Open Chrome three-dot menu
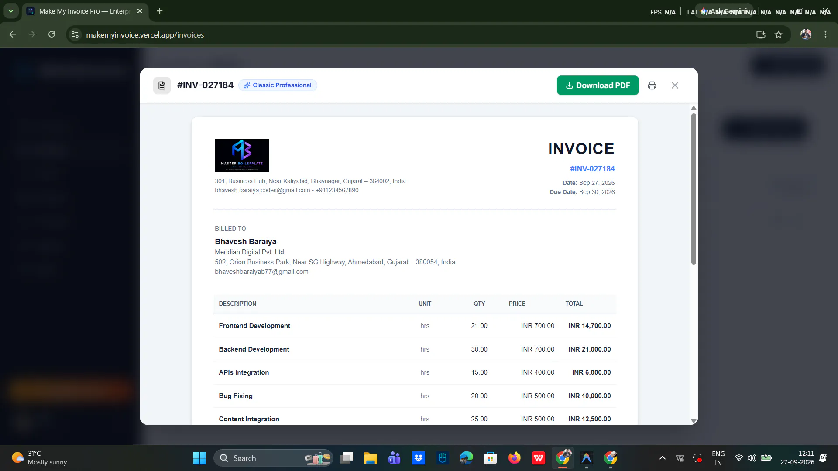This screenshot has height=471, width=838. [x=825, y=34]
